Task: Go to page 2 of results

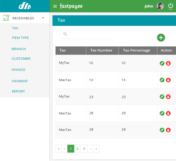Action: [x=77, y=149]
